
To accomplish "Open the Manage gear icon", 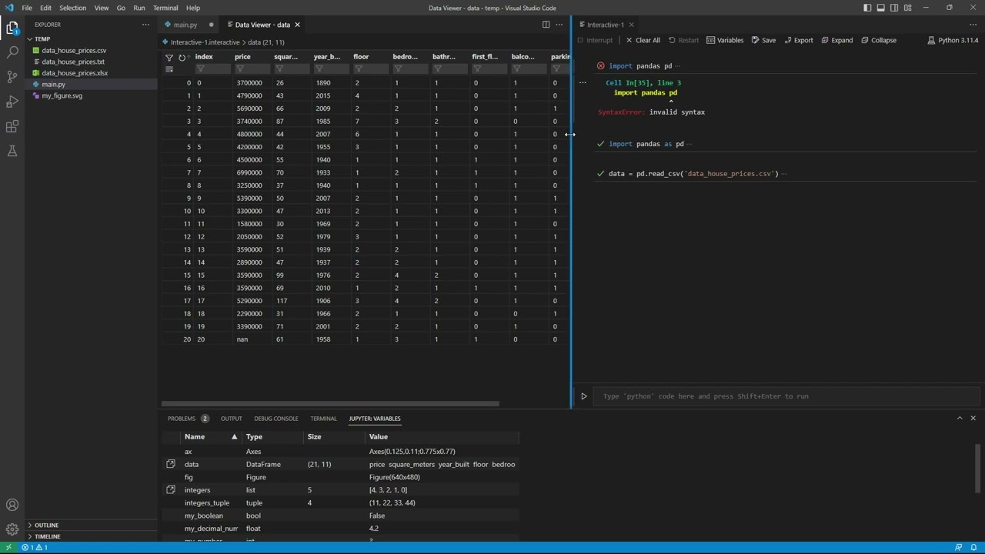I will 12,529.
